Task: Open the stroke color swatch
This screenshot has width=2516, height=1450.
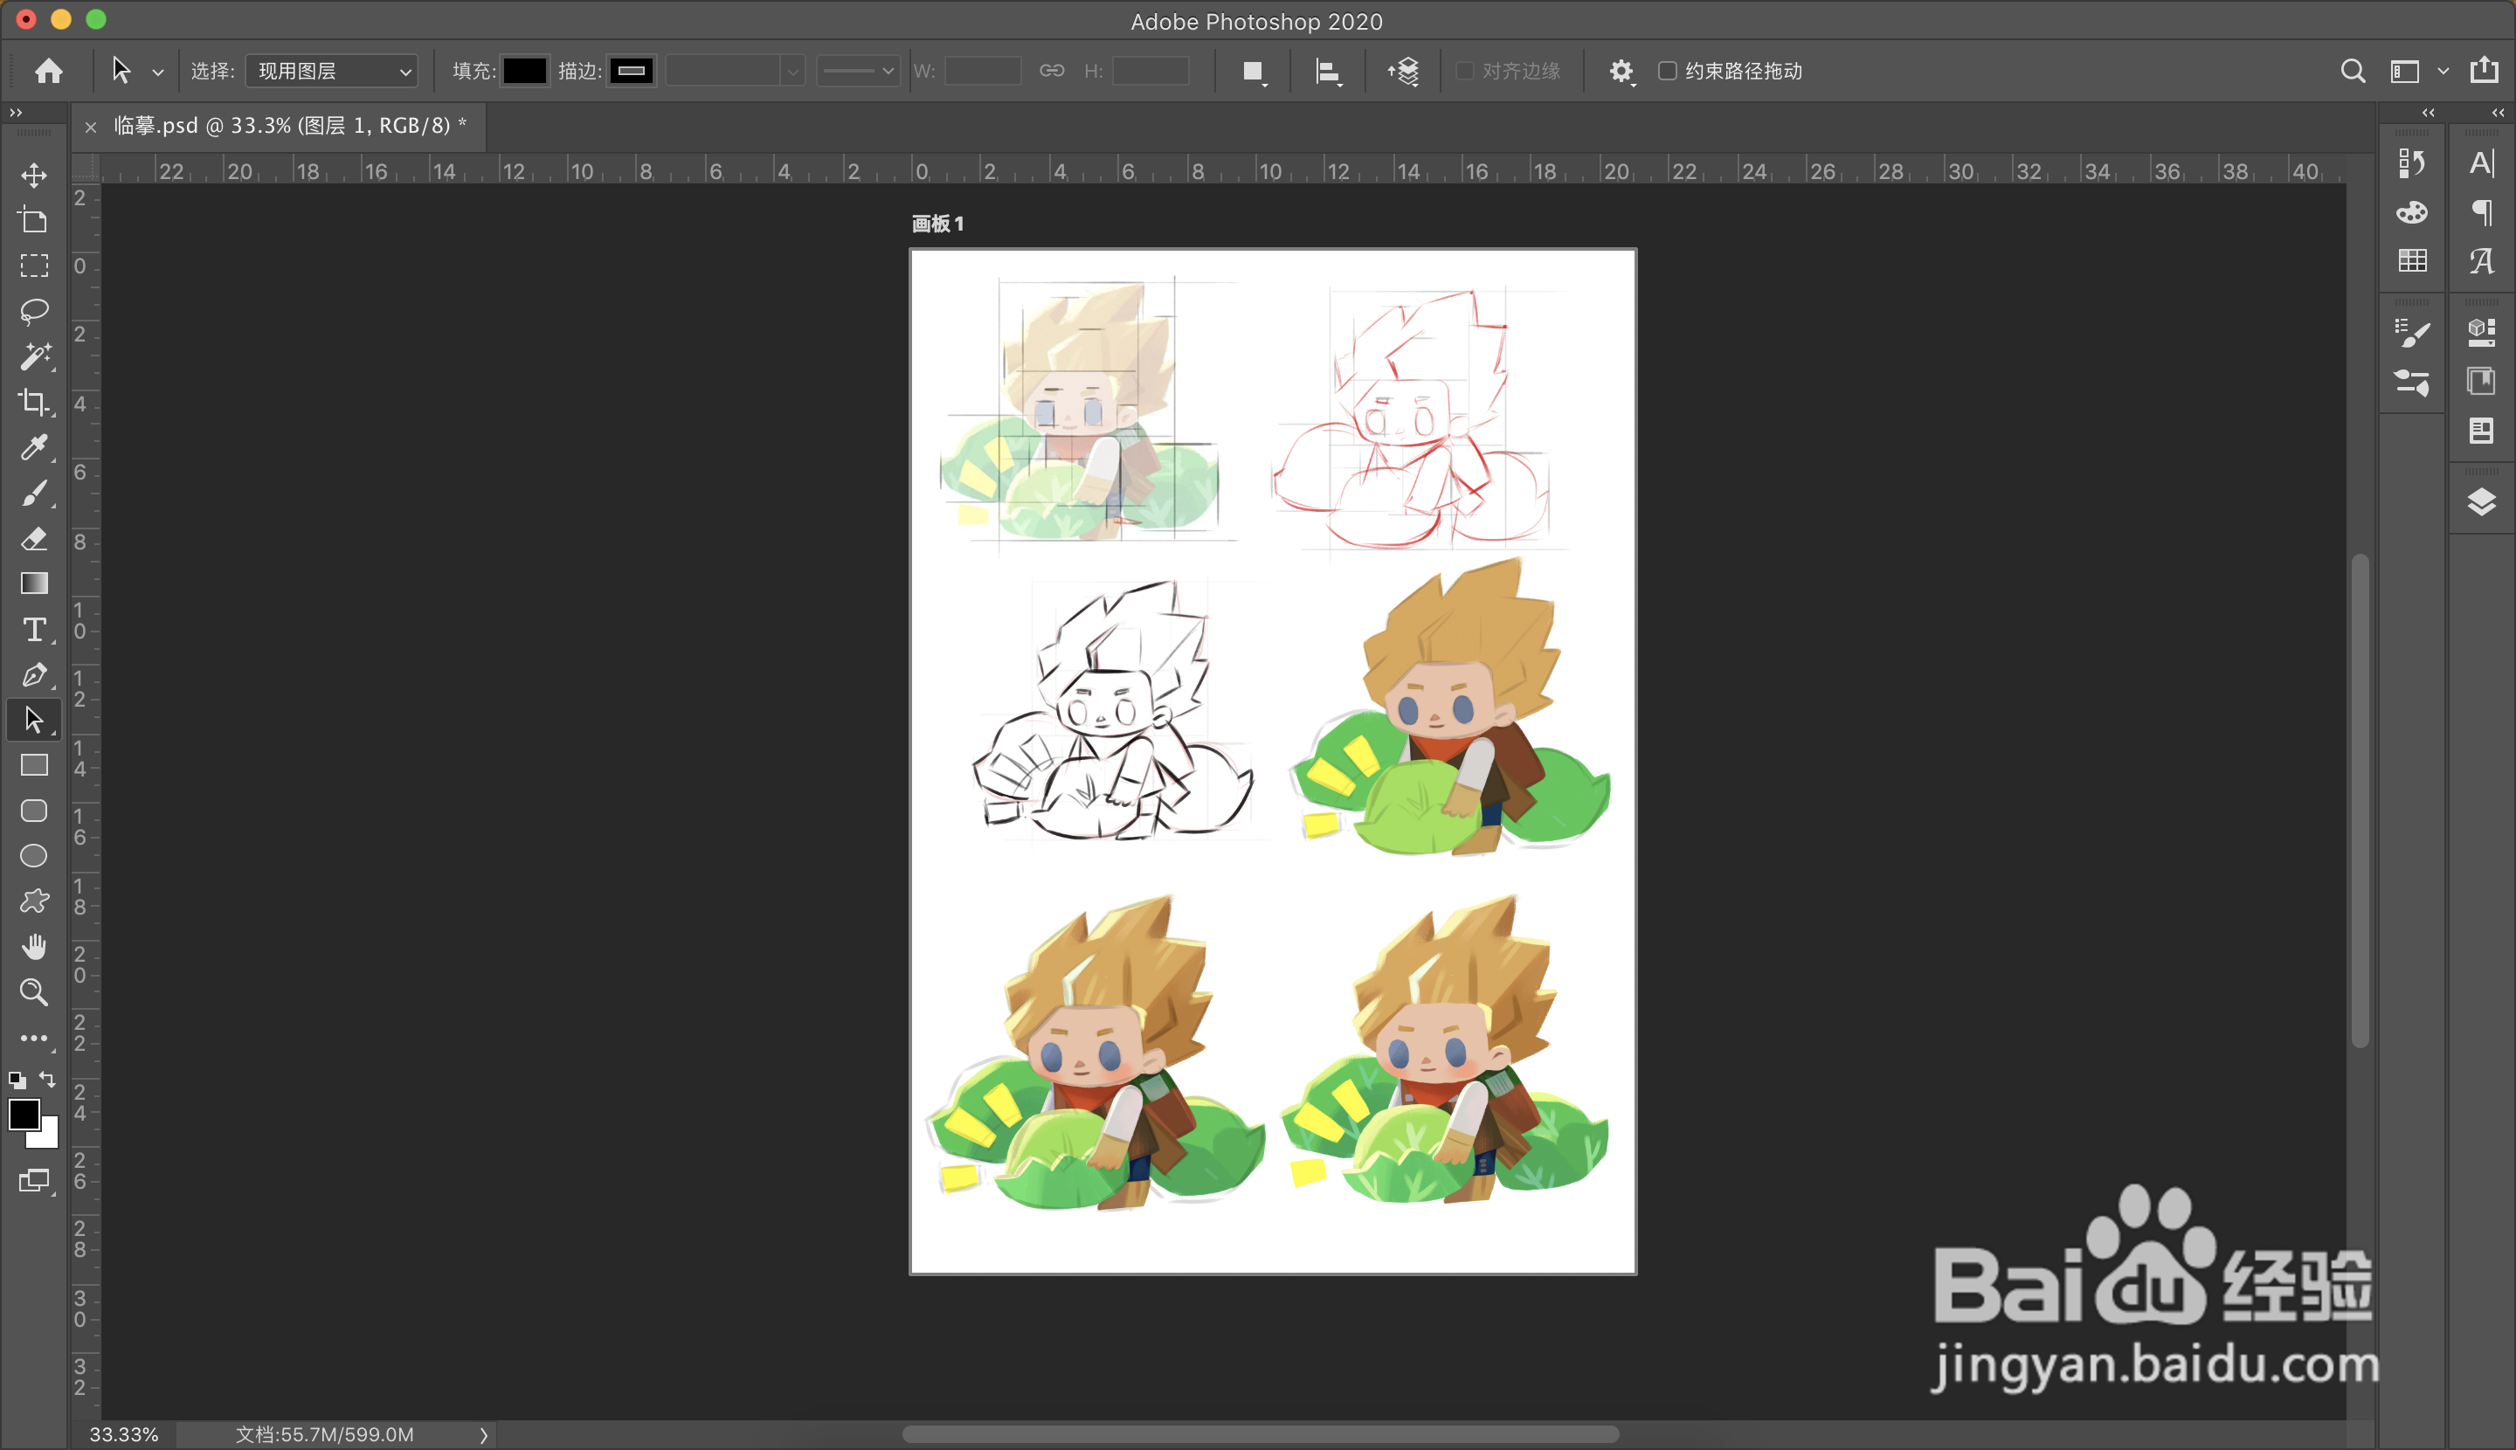Action: point(632,71)
